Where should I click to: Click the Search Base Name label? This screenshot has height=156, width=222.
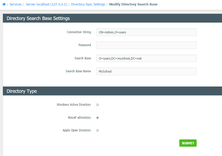78,71
